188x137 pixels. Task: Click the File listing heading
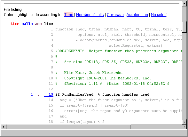coord(12,10)
